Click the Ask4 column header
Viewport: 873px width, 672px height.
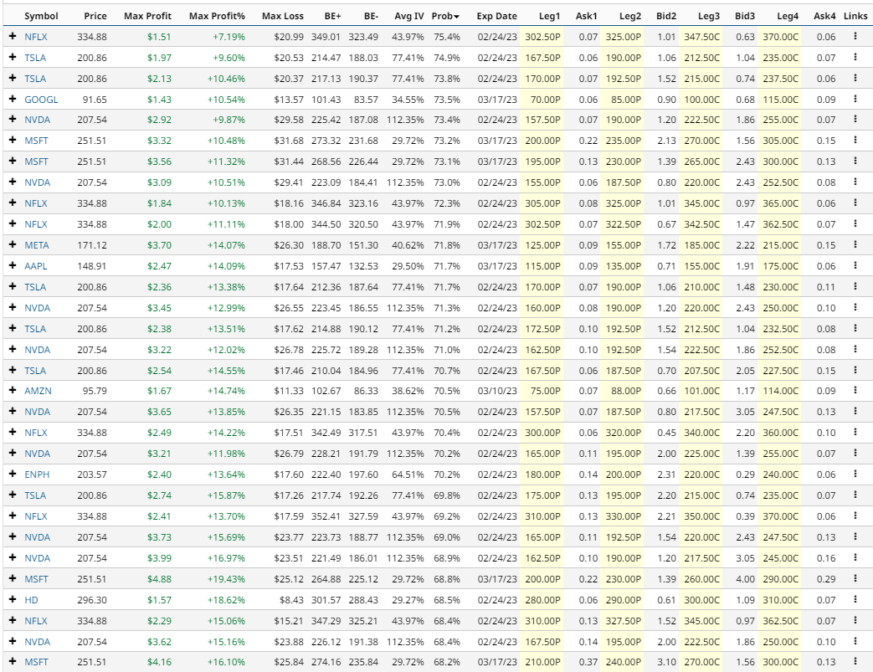[824, 16]
